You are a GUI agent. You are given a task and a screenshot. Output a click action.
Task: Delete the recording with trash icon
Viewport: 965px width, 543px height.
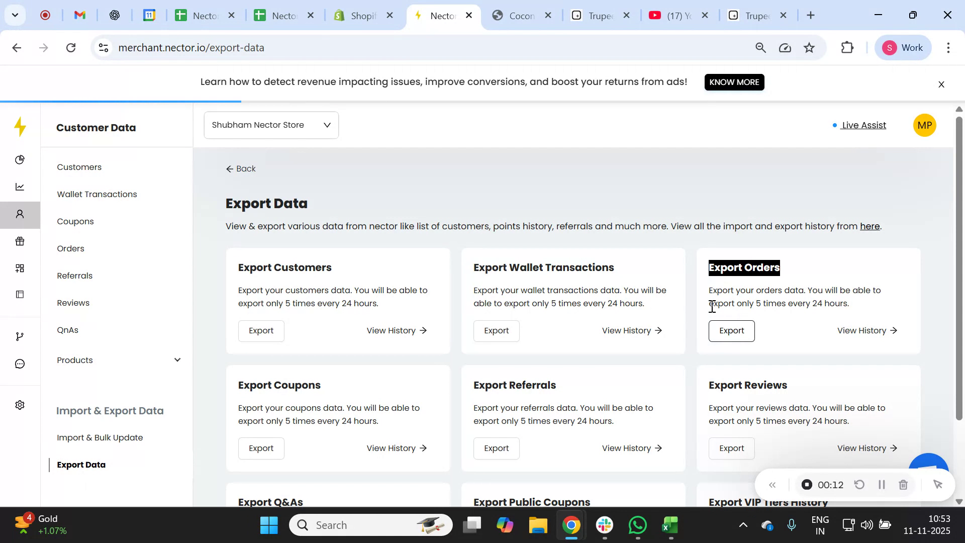point(903,485)
